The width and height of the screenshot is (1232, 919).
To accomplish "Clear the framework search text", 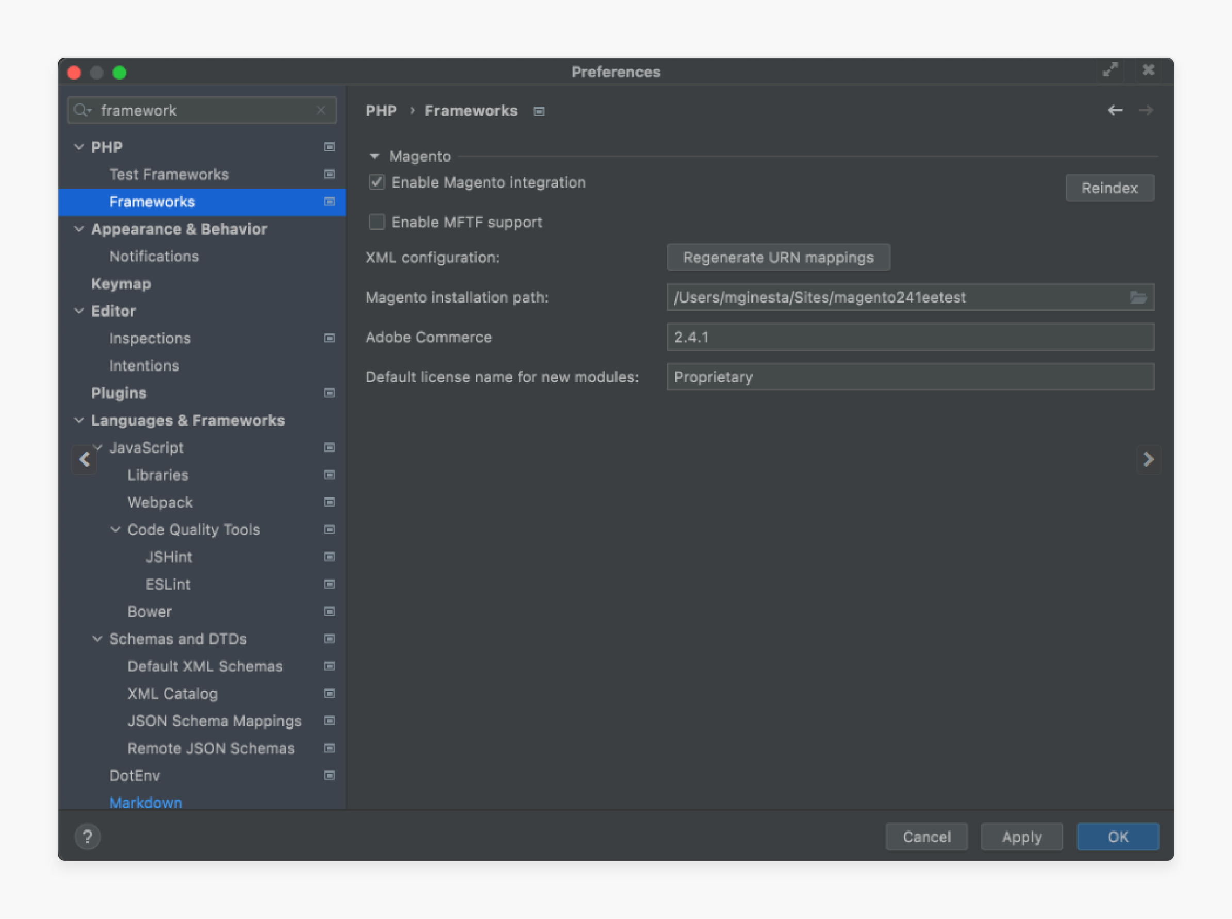I will (321, 110).
